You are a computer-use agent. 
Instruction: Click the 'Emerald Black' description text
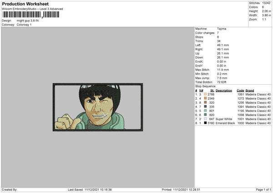point(225,123)
